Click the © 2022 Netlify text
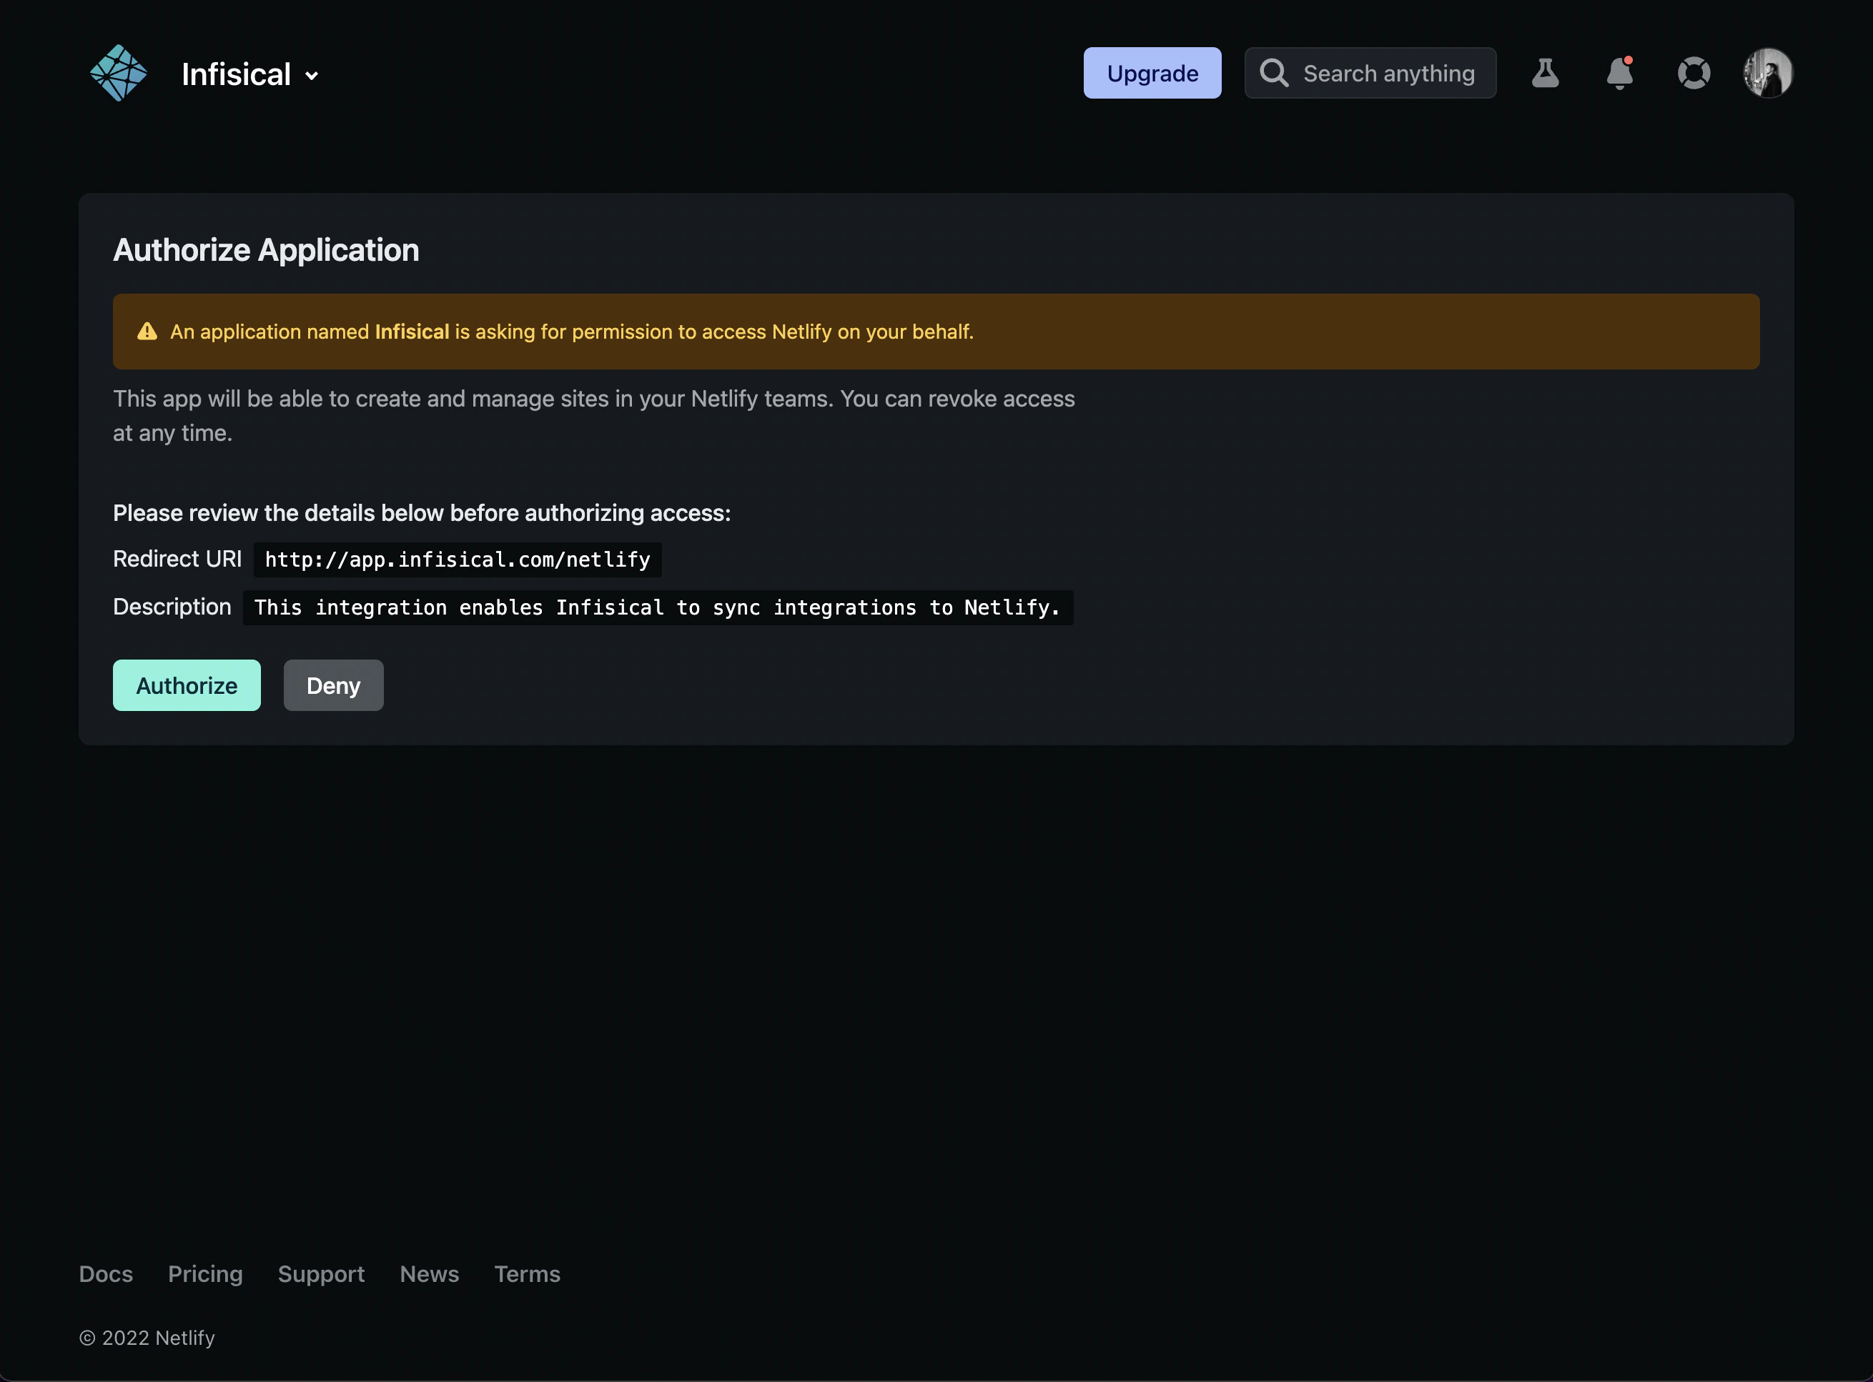Screen dimensions: 1873x1382 147,1338
